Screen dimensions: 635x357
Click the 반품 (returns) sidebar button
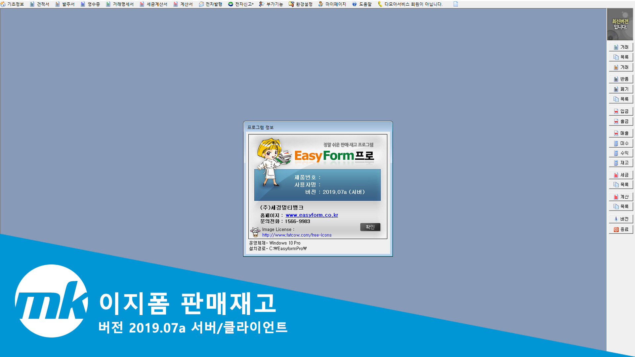[x=621, y=79]
